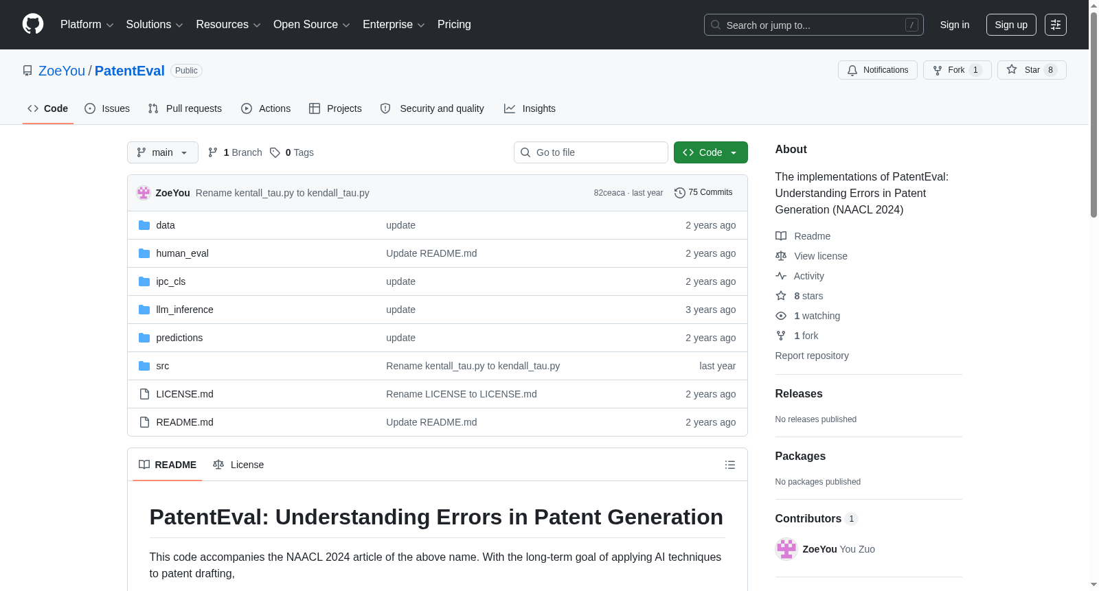This screenshot has height=591, width=1099.
Task: Expand the Solutions menu
Action: (x=155, y=25)
